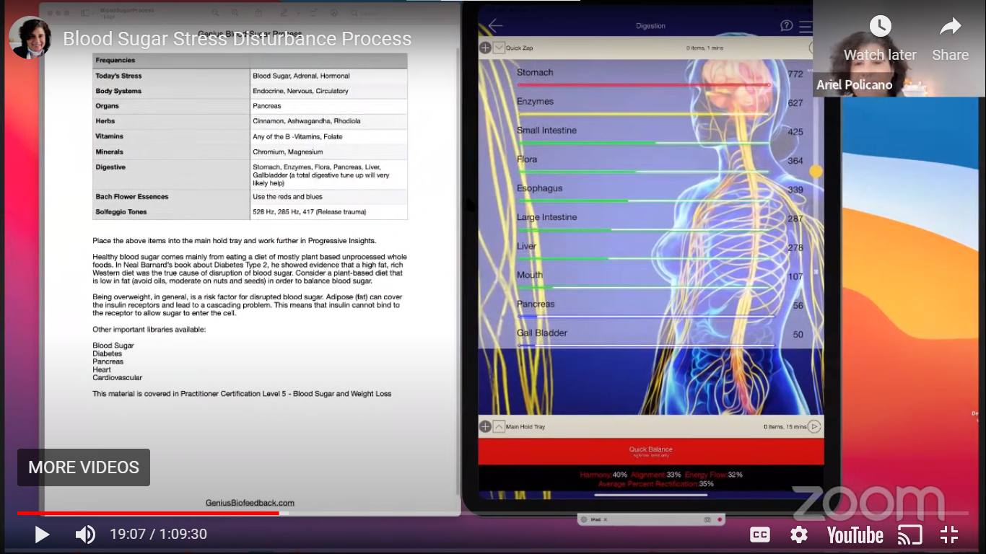
Task: Cast video with the Play on TV icon
Action: (x=910, y=535)
